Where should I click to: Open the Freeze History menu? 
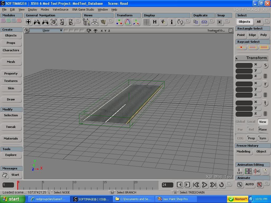(x=253, y=146)
